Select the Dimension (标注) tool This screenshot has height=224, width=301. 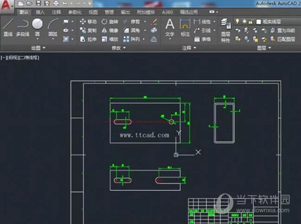point(185,28)
